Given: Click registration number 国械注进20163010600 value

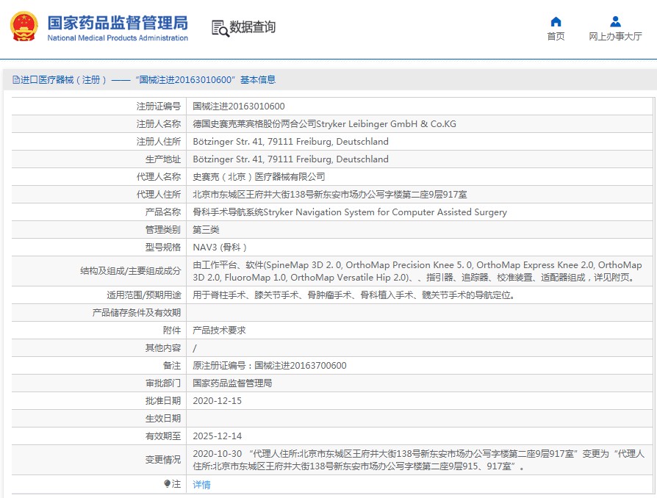Looking at the screenshot, I should (x=238, y=107).
